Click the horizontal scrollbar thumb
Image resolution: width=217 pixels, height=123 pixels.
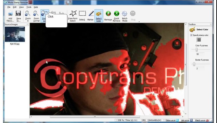coord(95,117)
